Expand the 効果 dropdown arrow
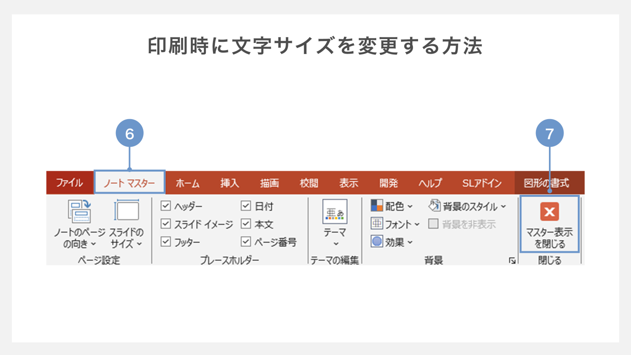631x355 pixels. click(410, 242)
